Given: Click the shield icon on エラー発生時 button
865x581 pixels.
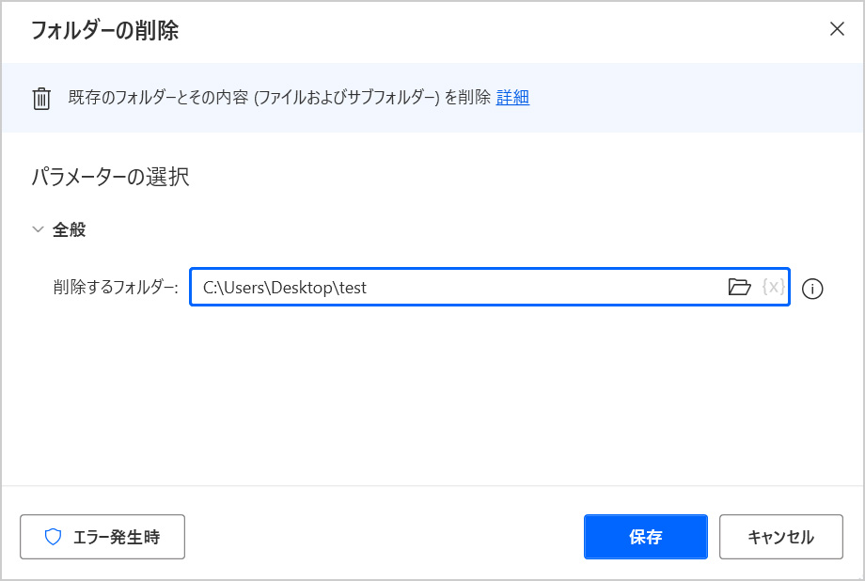Looking at the screenshot, I should pyautogui.click(x=54, y=538).
